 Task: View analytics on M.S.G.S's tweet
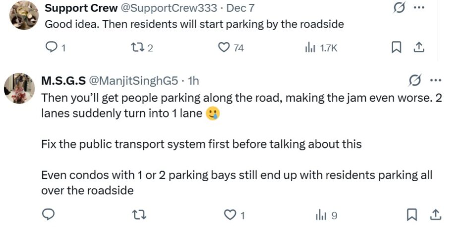pyautogui.click(x=321, y=215)
